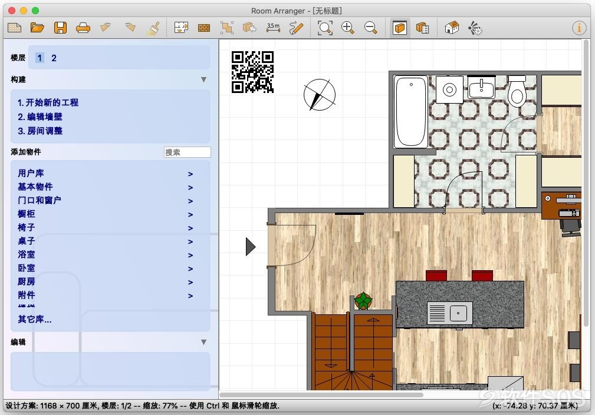The height and width of the screenshot is (415, 595).
Task: Select the QR code object
Action: 253,72
